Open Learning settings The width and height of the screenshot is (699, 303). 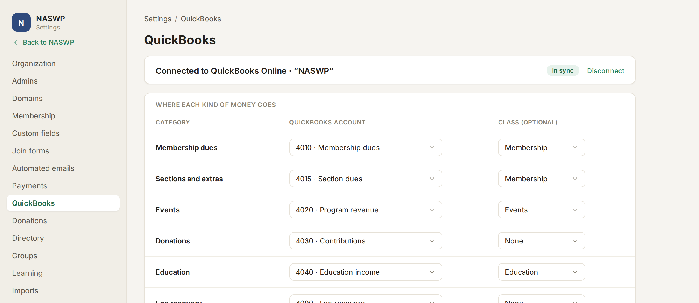pos(63,273)
